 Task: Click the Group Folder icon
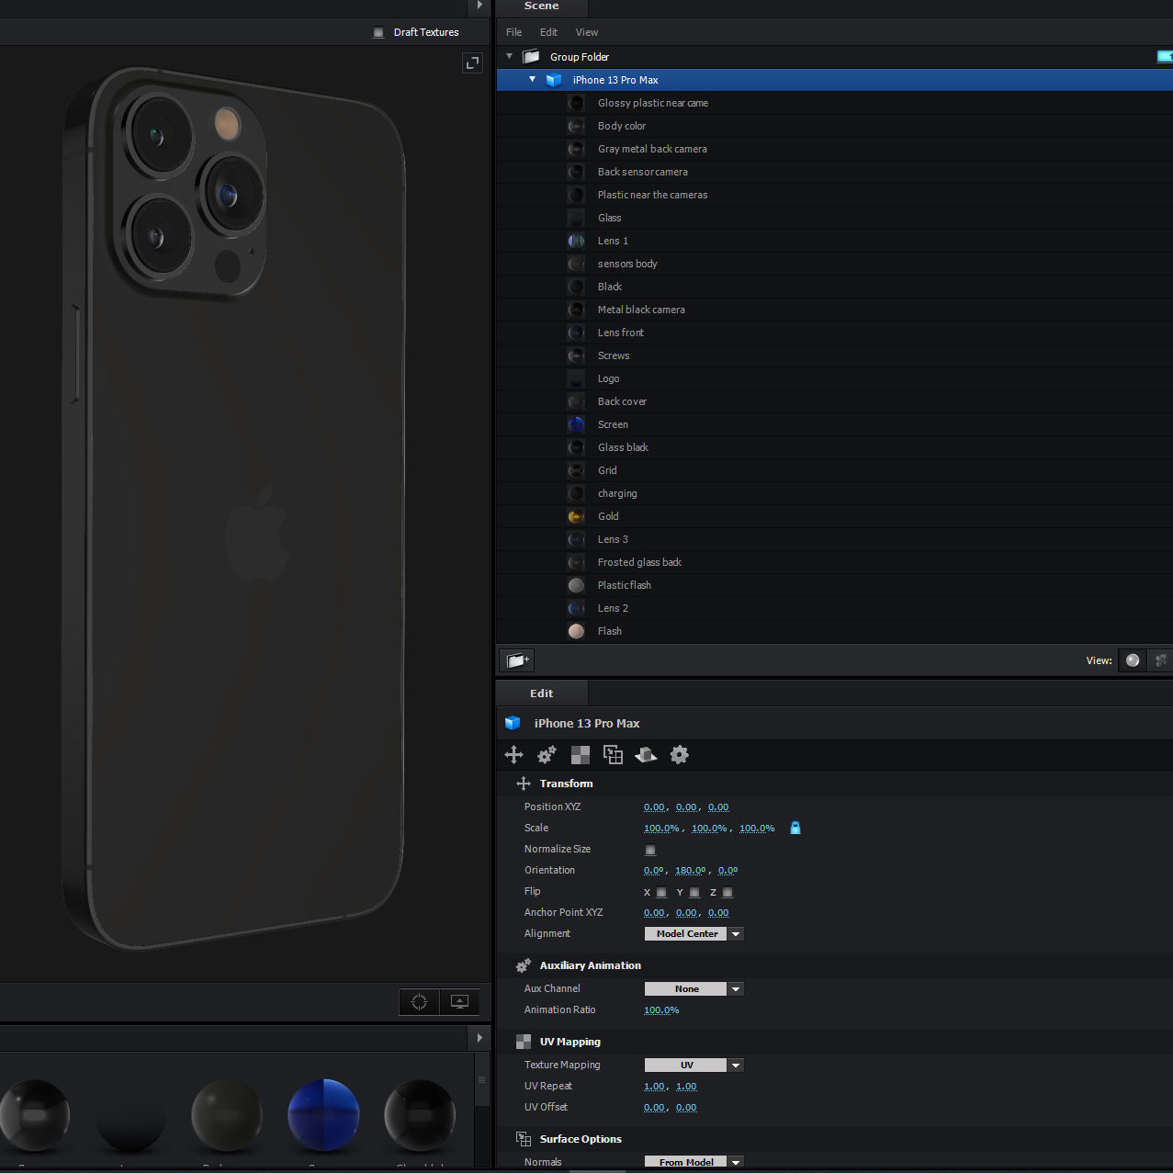point(531,57)
